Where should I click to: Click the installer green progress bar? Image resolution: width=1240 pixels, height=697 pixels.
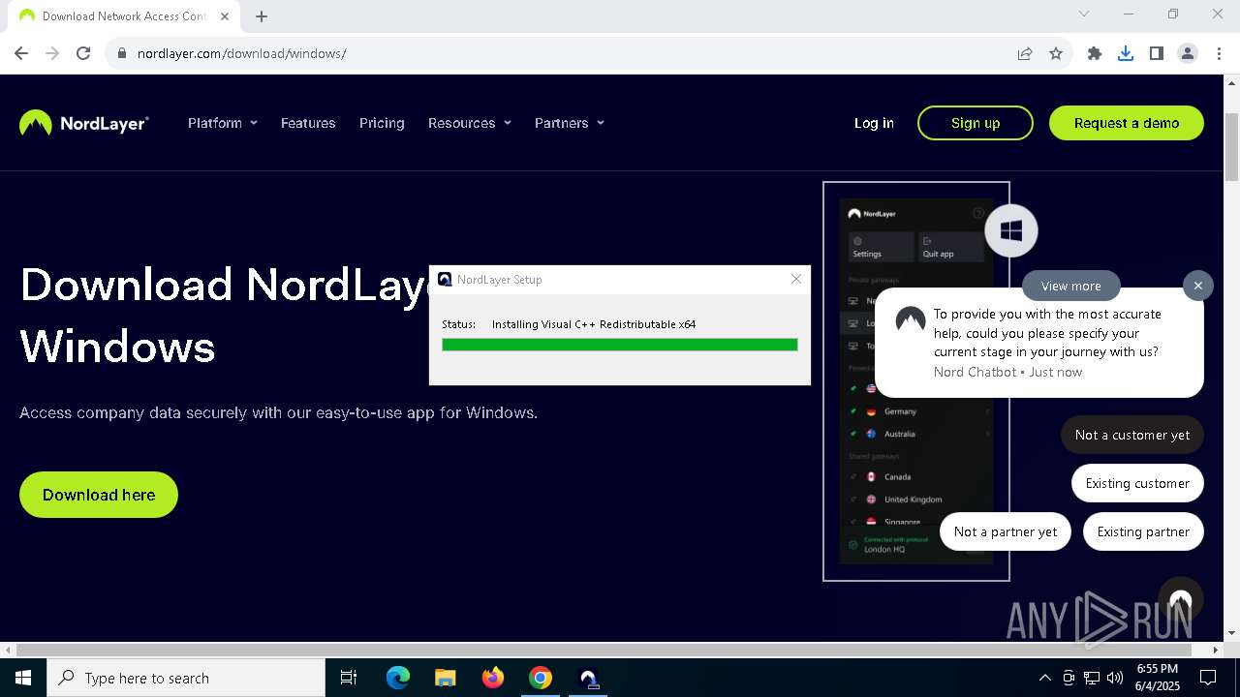(x=620, y=345)
